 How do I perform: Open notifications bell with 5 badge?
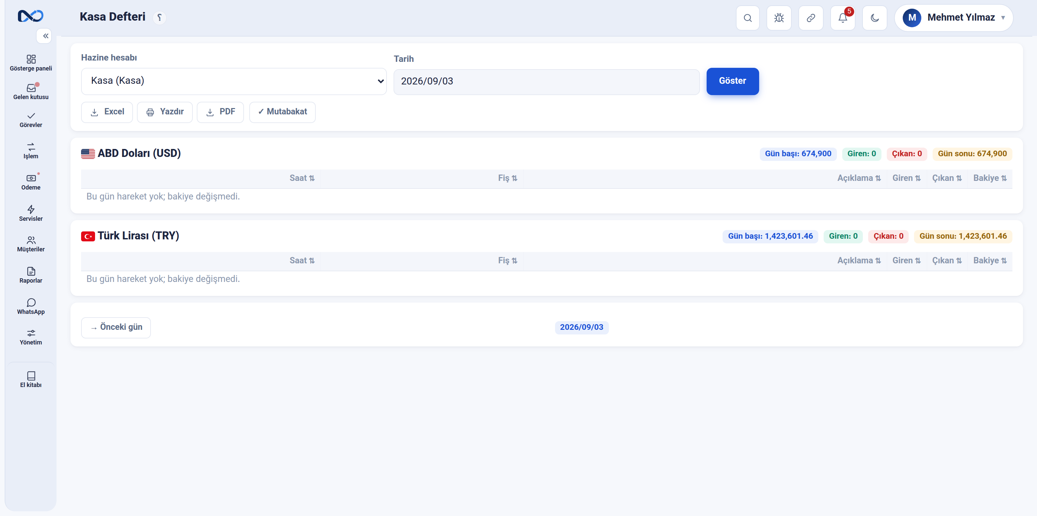(x=843, y=18)
